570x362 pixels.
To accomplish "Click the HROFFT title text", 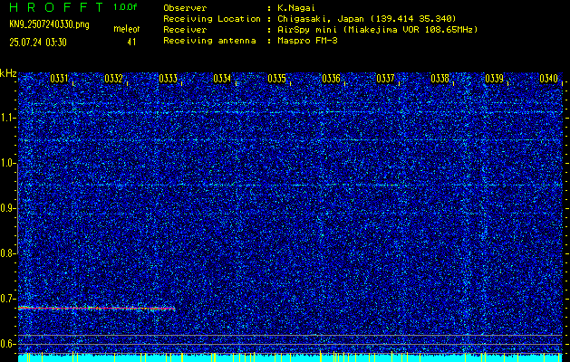I will pyautogui.click(x=56, y=7).
